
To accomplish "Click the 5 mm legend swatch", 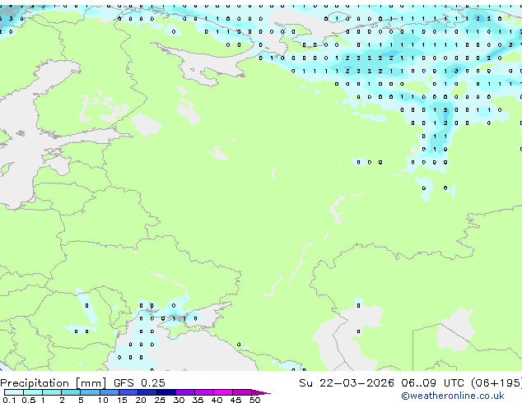I will coord(90,392).
